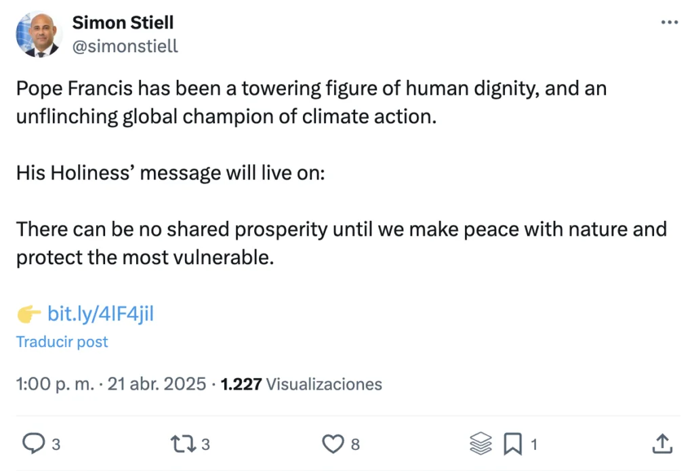The width and height of the screenshot is (694, 471).
Task: Click the pointing hand emoji
Action: pyautogui.click(x=29, y=314)
